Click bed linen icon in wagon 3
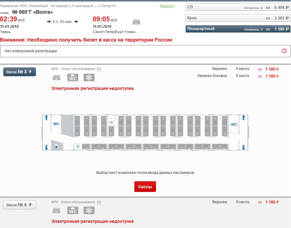 56,78
